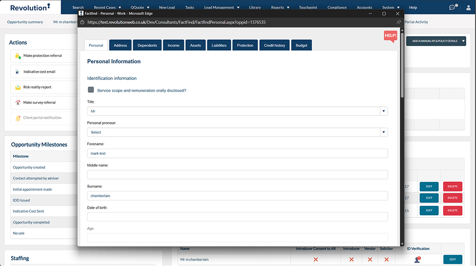Click the Make survey referral house icon

point(18,102)
